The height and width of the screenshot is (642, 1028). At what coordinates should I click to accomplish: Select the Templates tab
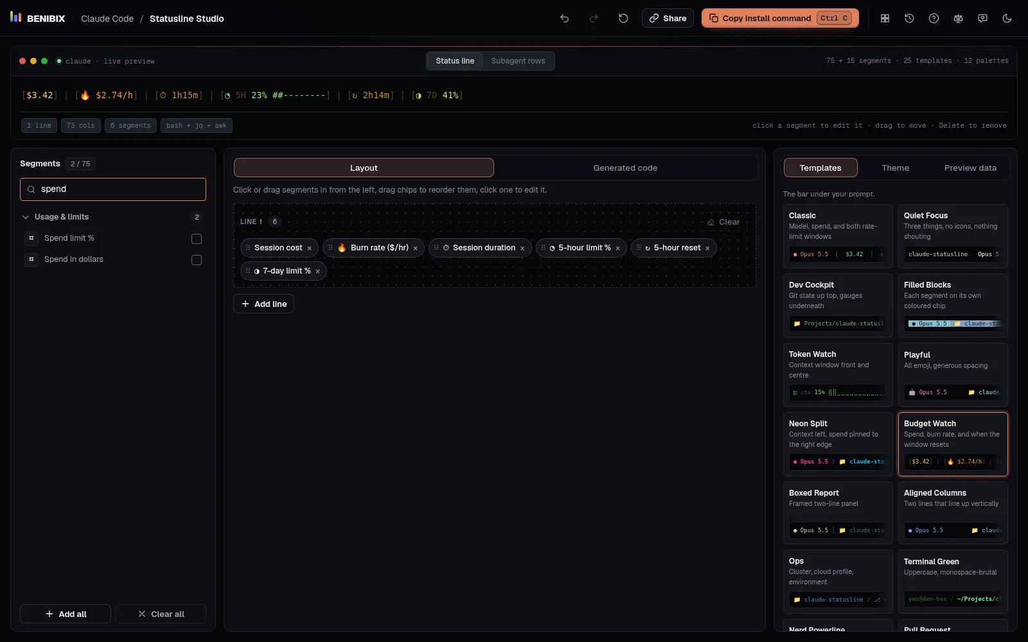(x=820, y=168)
